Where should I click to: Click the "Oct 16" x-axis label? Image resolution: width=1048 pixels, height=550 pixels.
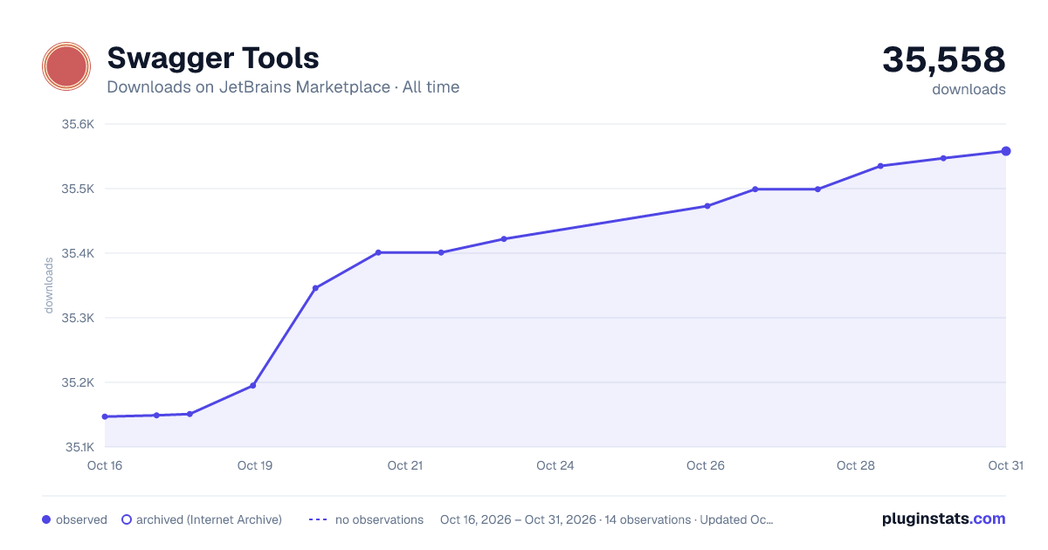pyautogui.click(x=105, y=465)
